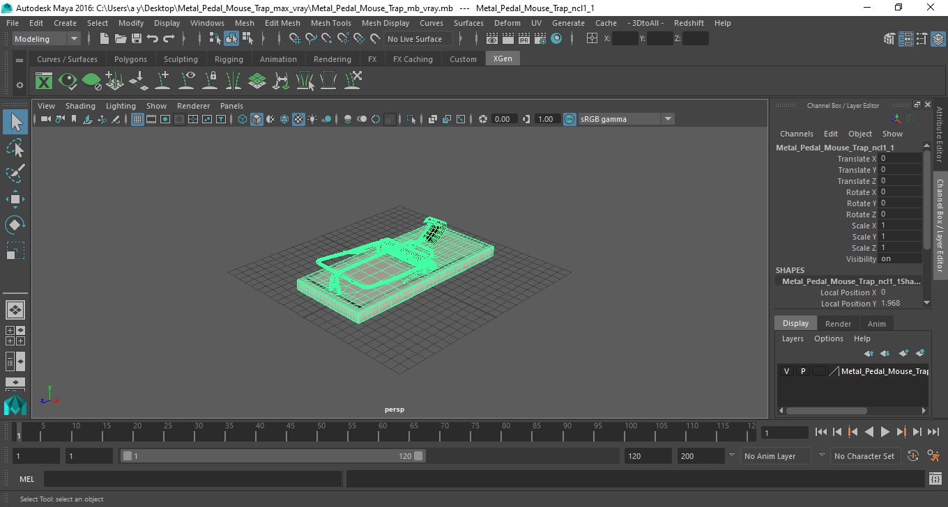Go to start of playback range

[821, 432]
